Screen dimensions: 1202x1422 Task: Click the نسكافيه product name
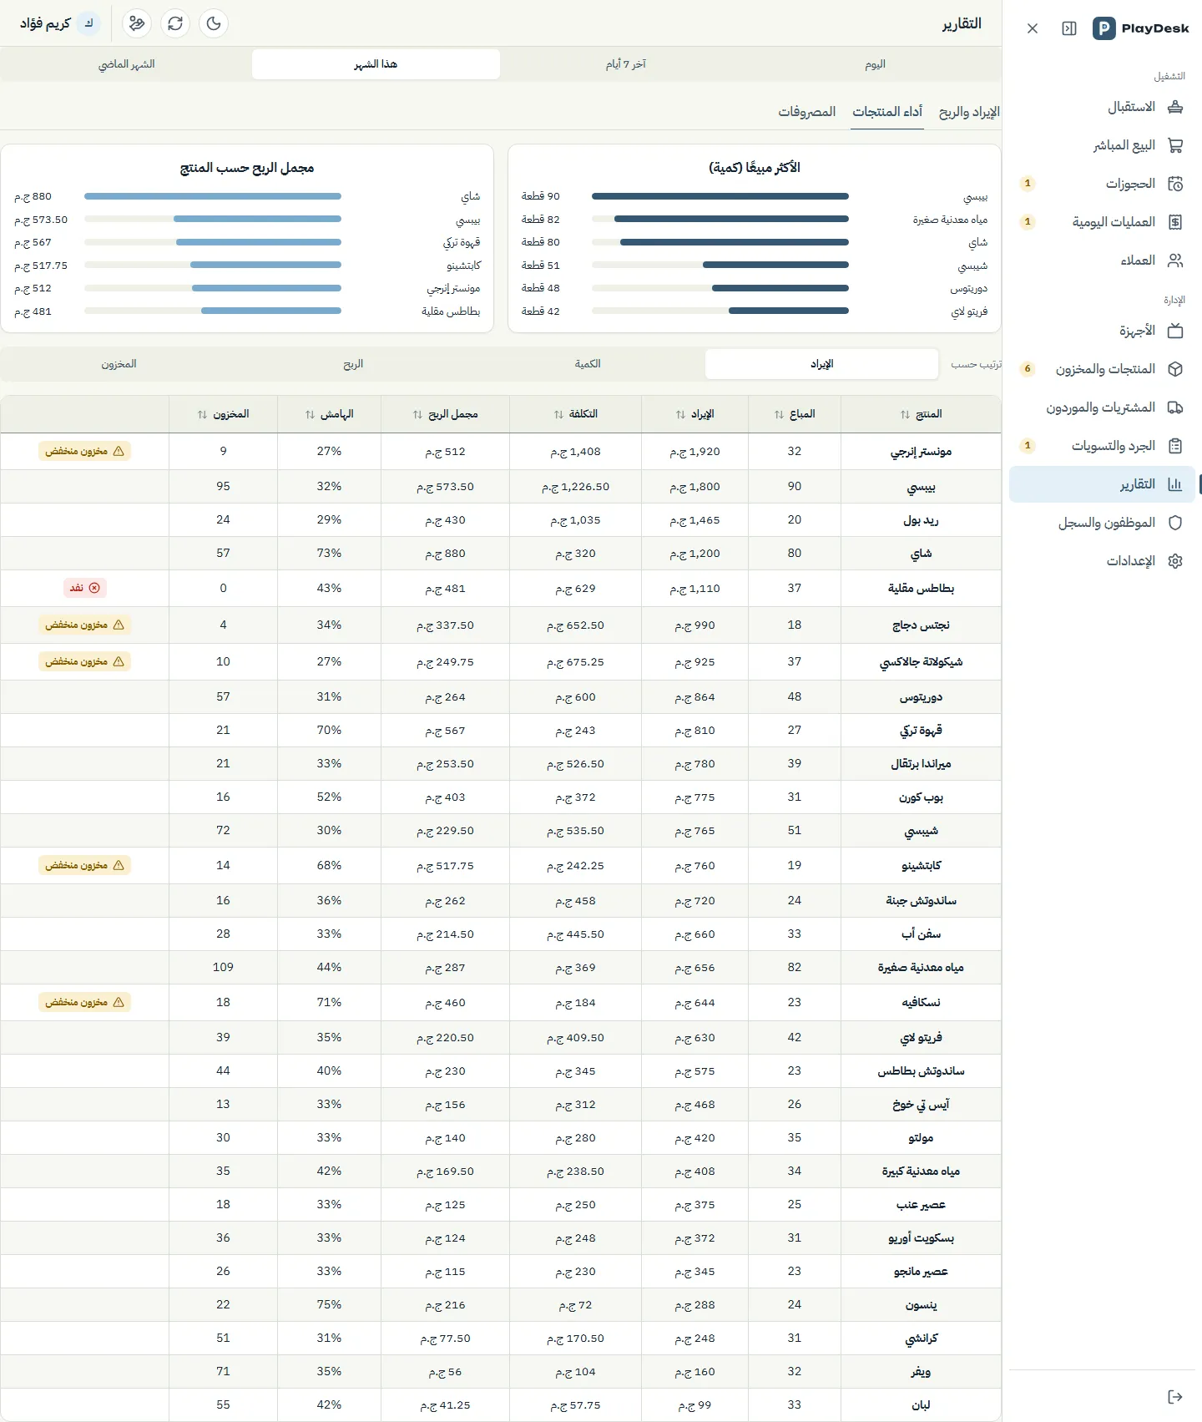[x=921, y=1002]
